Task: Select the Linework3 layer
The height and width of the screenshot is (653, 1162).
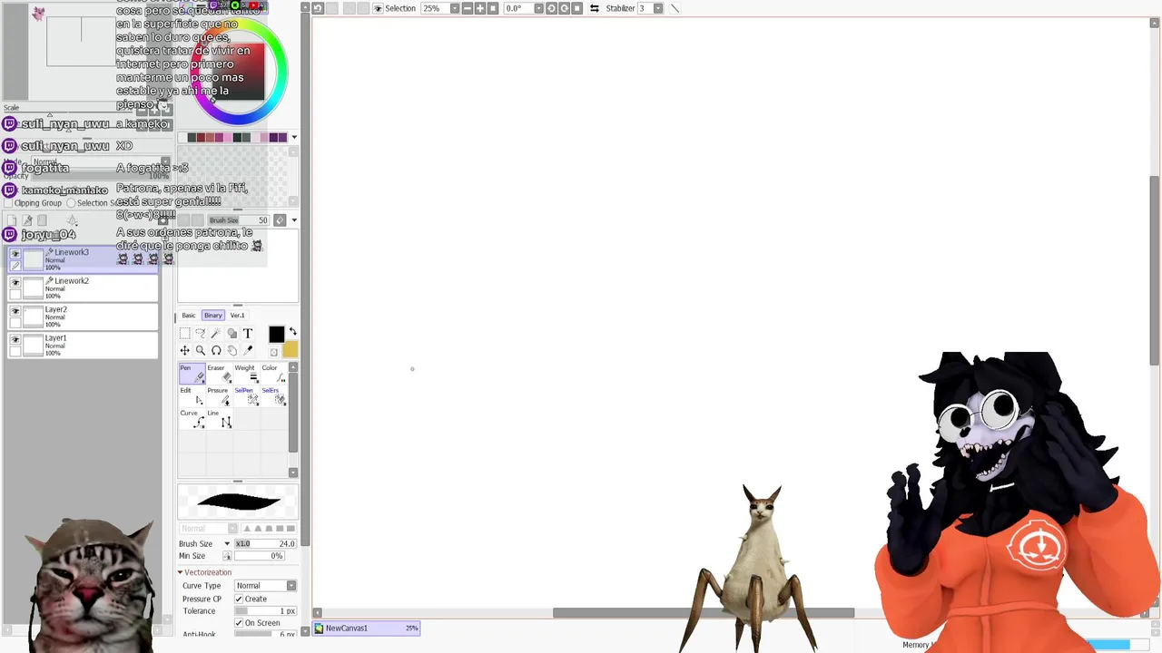Action: 84,259
